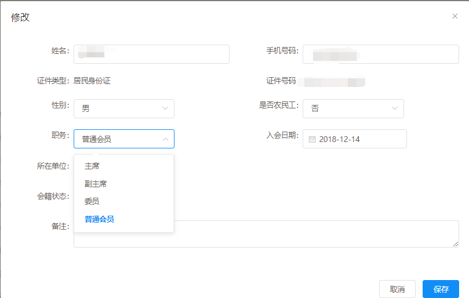The width and height of the screenshot is (469, 298).
Task: Close the 修改 dialog with X icon
Action: pos(455,16)
